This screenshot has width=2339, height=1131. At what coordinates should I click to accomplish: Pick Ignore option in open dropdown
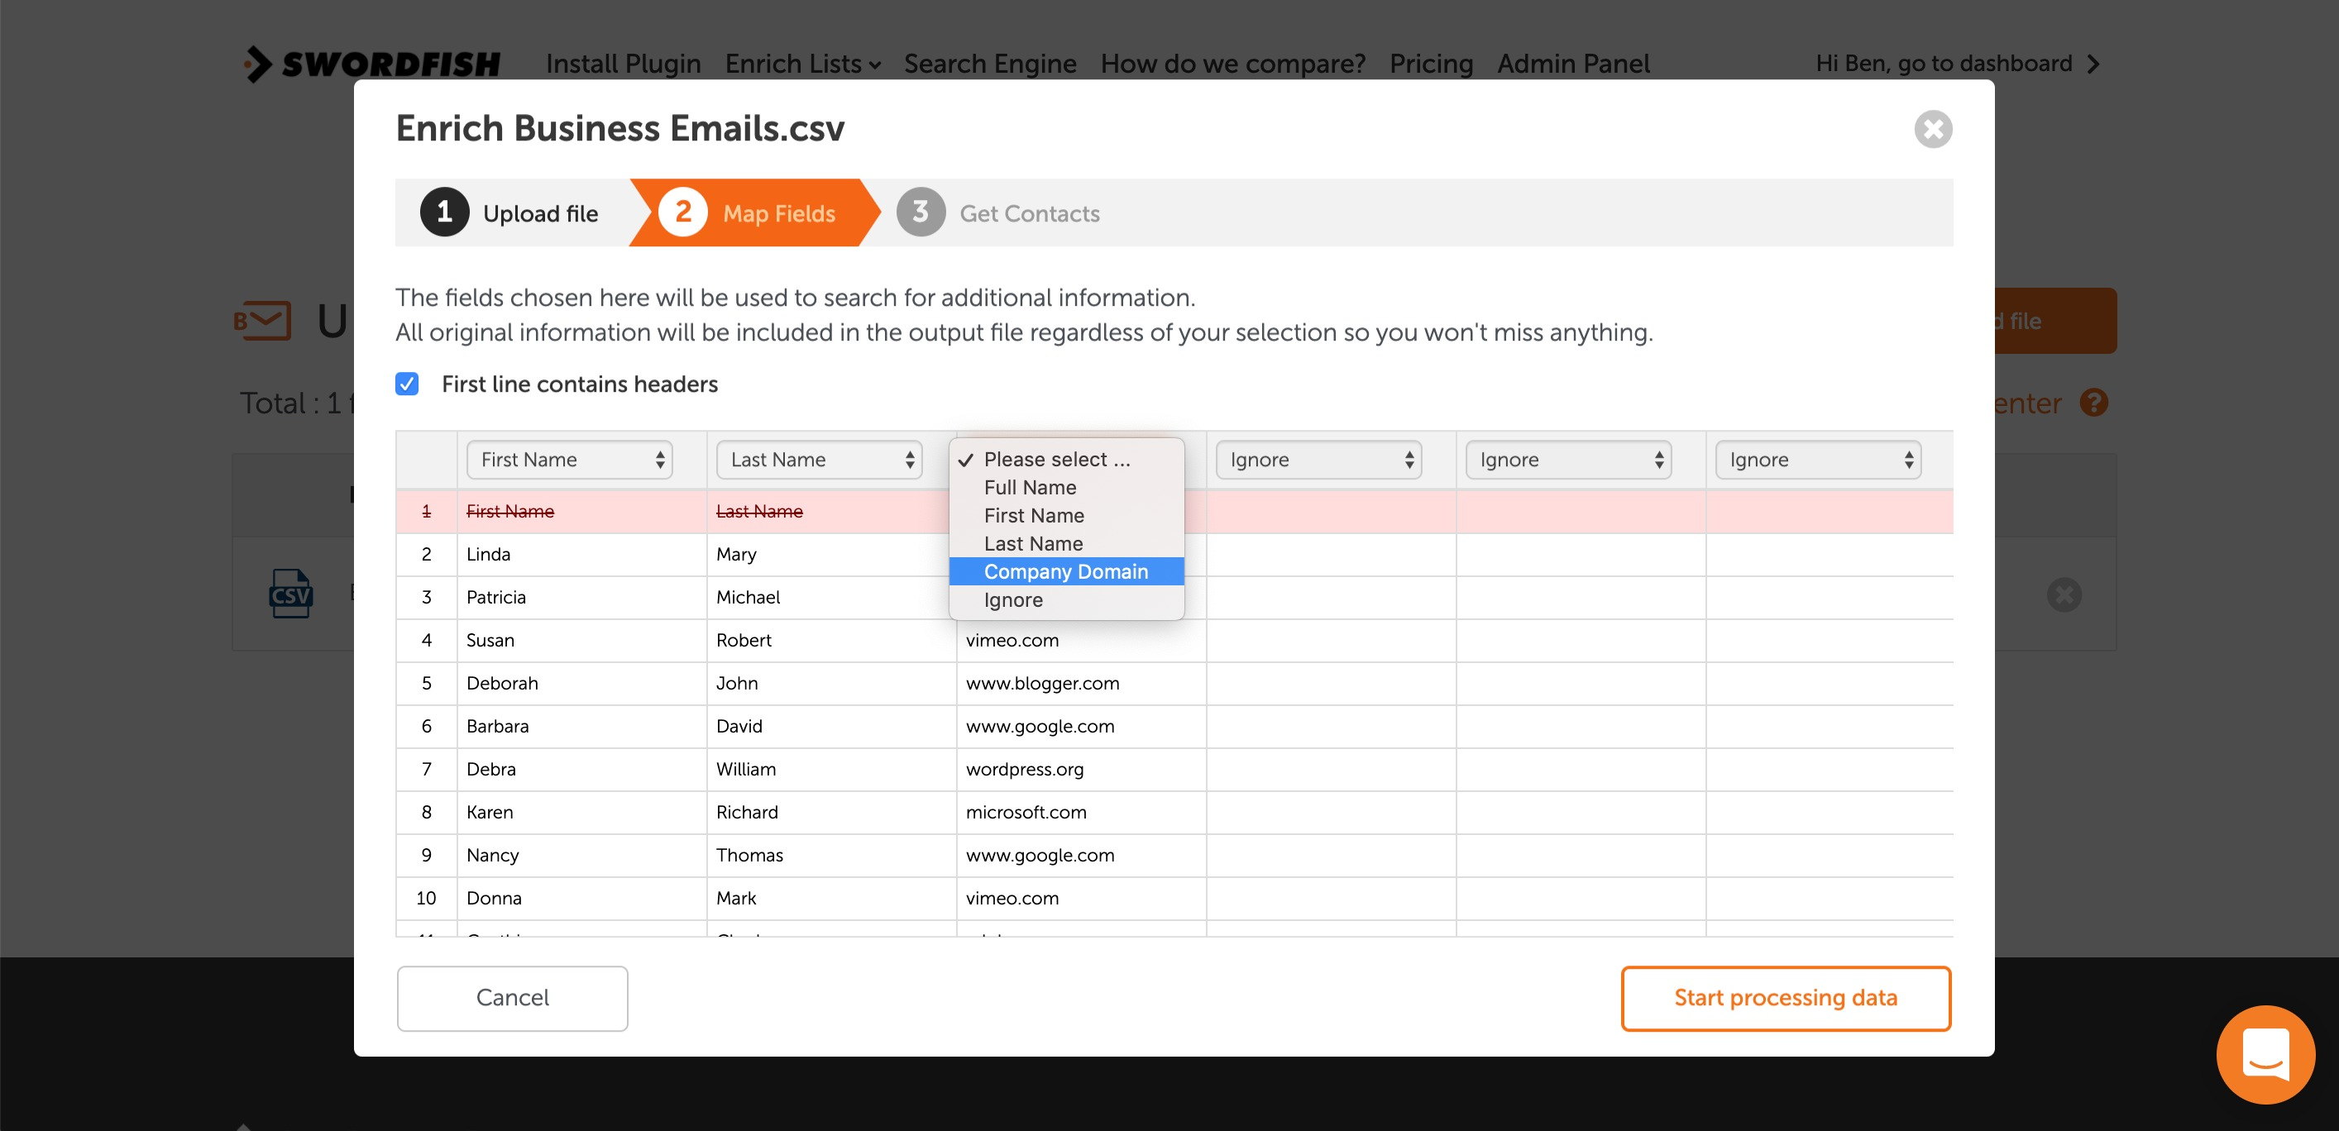coord(1012,600)
